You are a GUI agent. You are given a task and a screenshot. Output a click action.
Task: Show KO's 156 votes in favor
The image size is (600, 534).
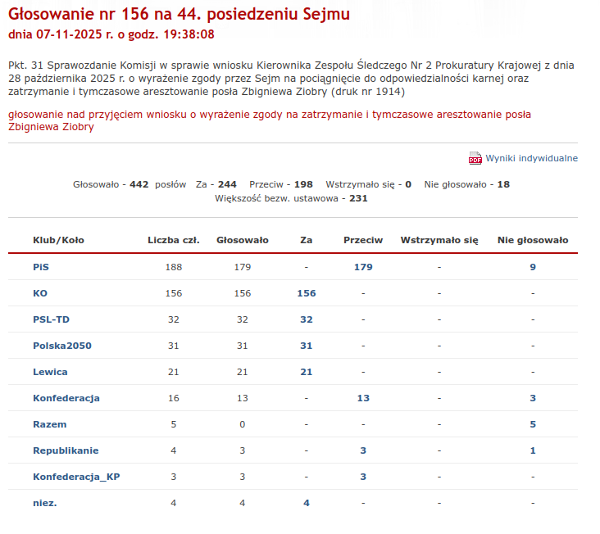pos(307,293)
